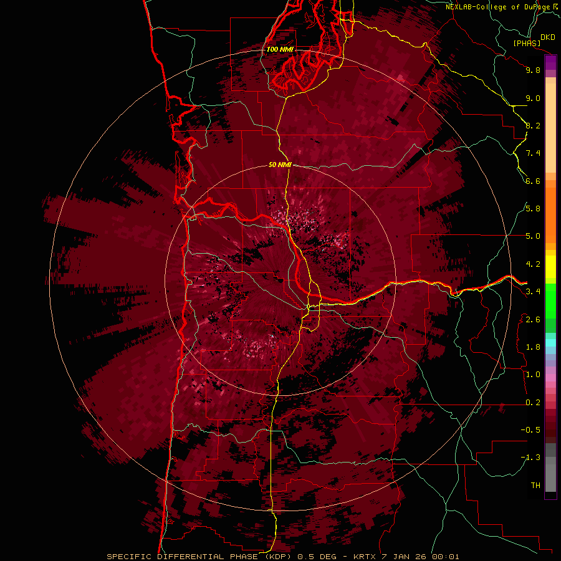Click the 5.0 value on color scale
Image resolution: width=561 pixels, height=561 pixels.
533,236
